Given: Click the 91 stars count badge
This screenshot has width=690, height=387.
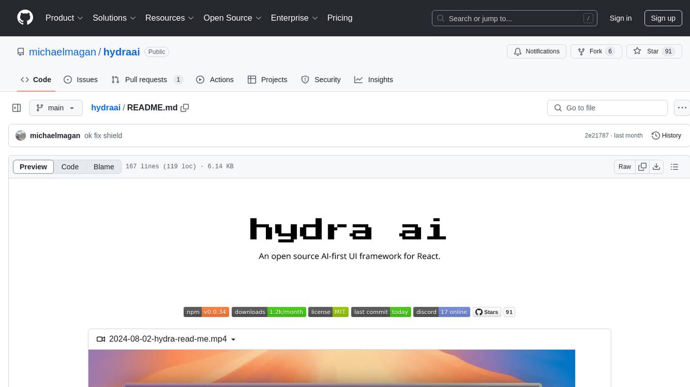Looking at the screenshot, I should click(509, 312).
